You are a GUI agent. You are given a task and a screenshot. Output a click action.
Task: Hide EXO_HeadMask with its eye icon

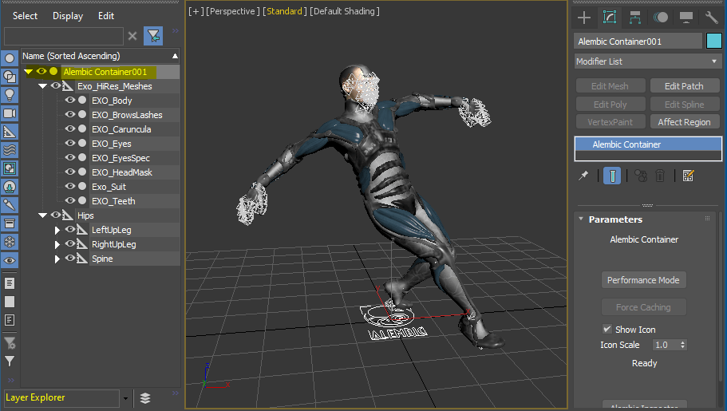[70, 172]
